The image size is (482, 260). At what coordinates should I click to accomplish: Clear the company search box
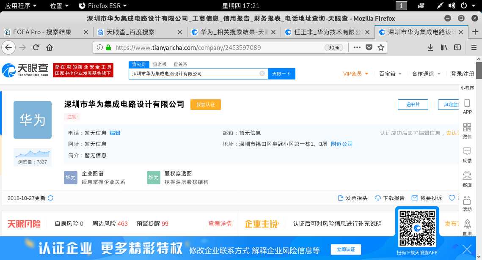pos(262,74)
